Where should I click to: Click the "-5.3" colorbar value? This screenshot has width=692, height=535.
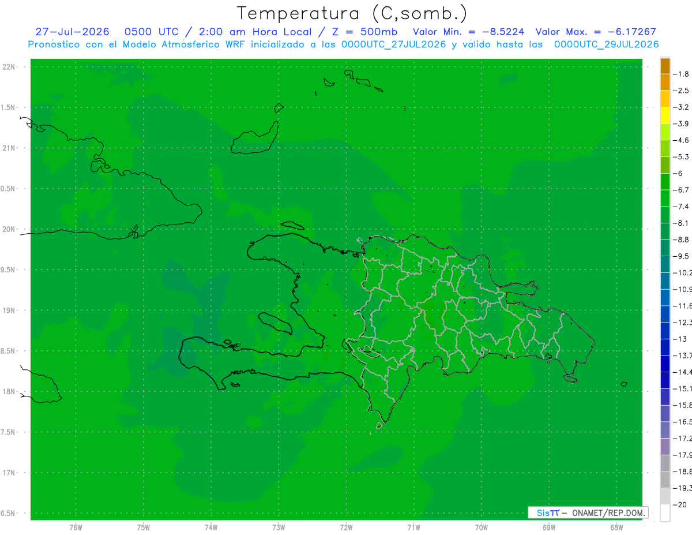tap(682, 156)
